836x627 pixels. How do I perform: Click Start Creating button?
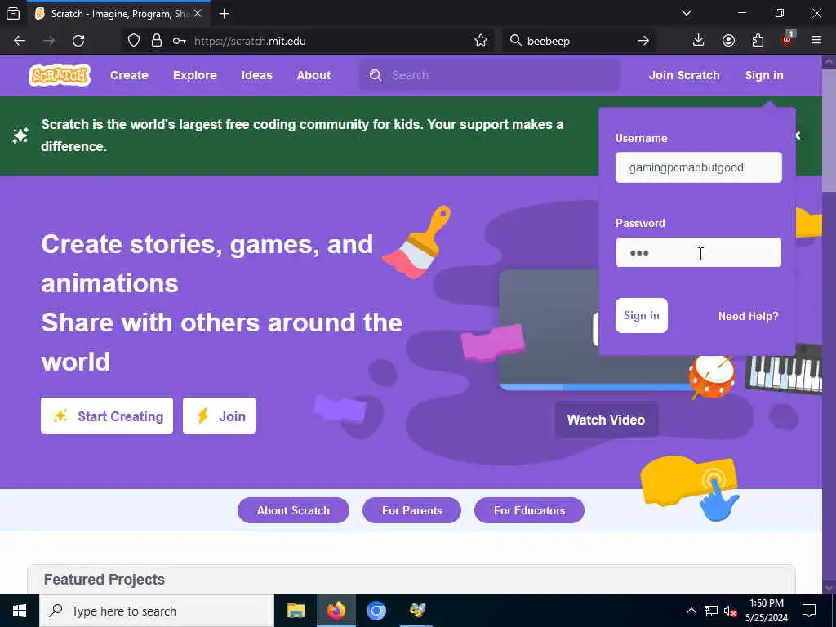[107, 416]
